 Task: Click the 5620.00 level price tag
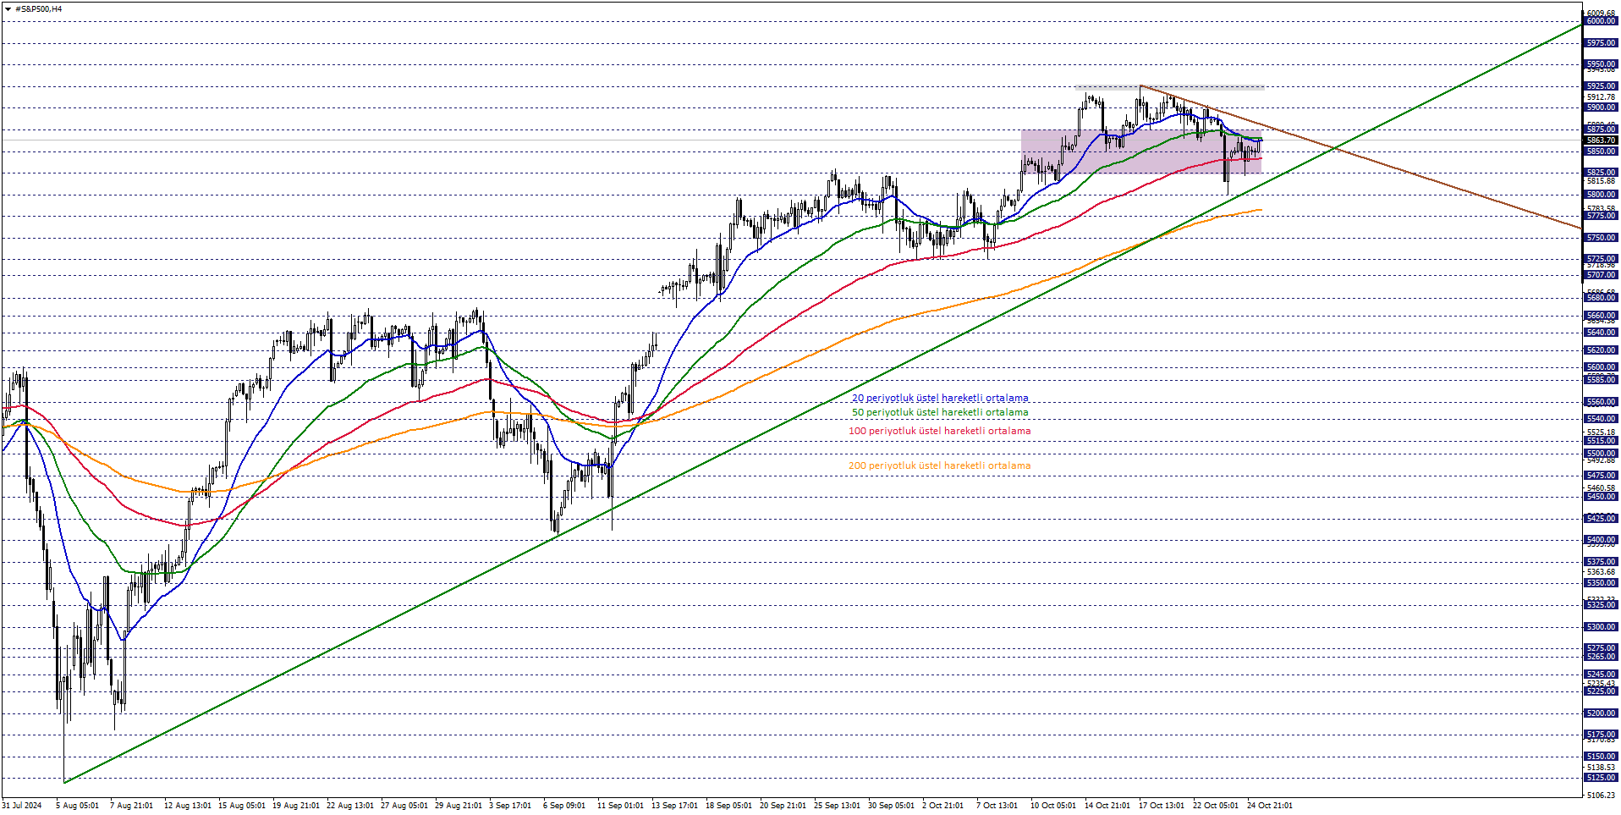(1601, 350)
